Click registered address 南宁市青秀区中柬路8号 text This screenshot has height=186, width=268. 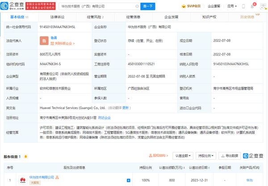[x=68, y=118]
